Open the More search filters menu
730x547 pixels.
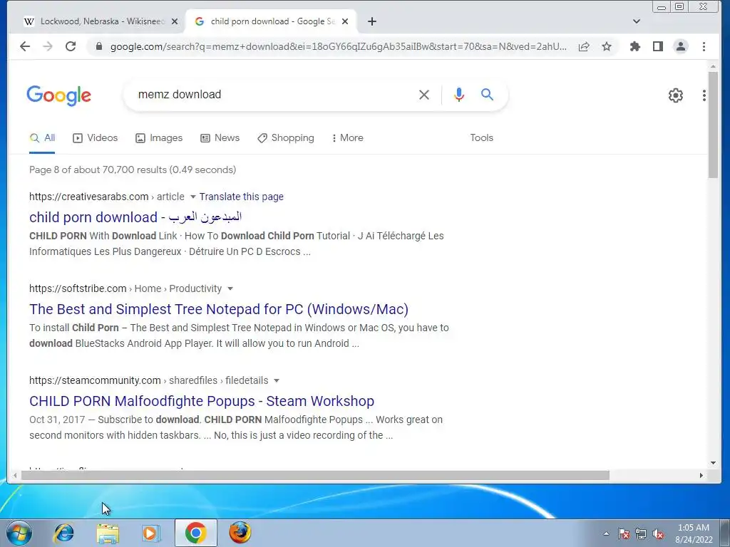347,138
